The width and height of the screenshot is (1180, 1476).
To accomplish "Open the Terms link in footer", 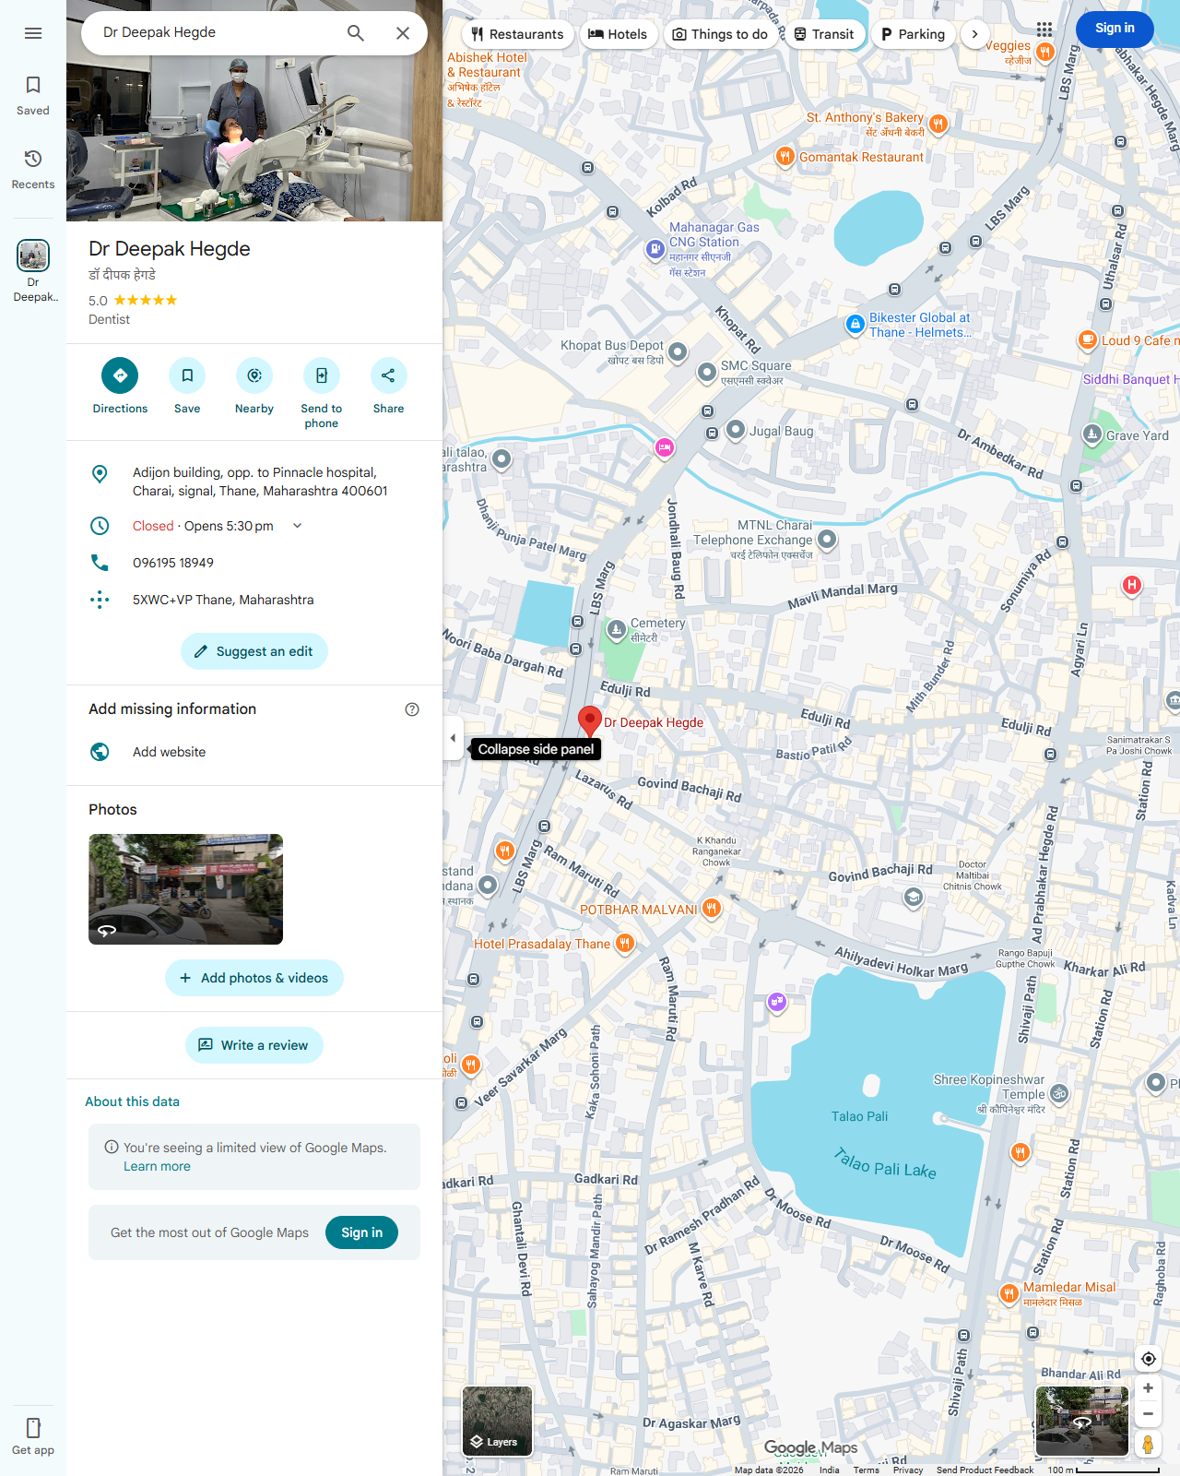I will click(x=866, y=1470).
